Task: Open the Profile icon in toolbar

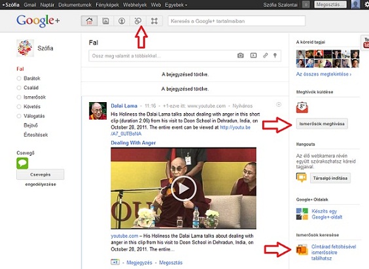Action: [122, 21]
